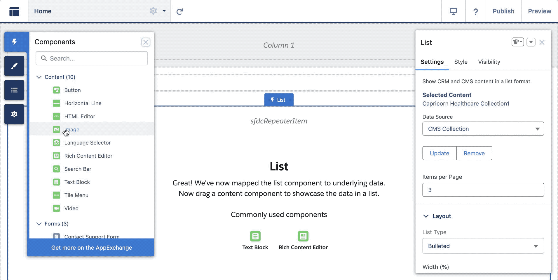The width and height of the screenshot is (558, 280).
Task: Select the Theme paintbrush icon in sidebar
Action: click(x=14, y=66)
